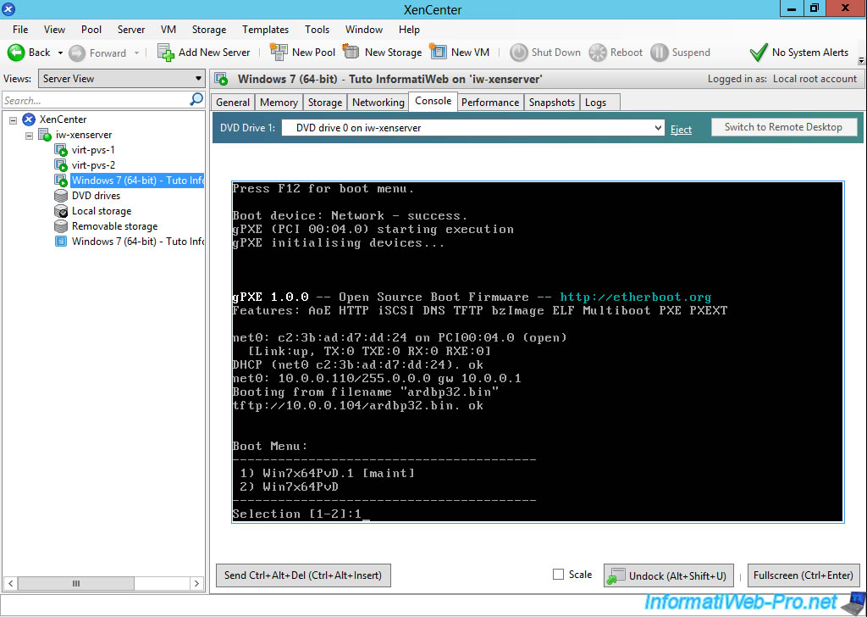Screen dimensions: 867x617
Task: Click the Add New Server icon
Action: [166, 53]
